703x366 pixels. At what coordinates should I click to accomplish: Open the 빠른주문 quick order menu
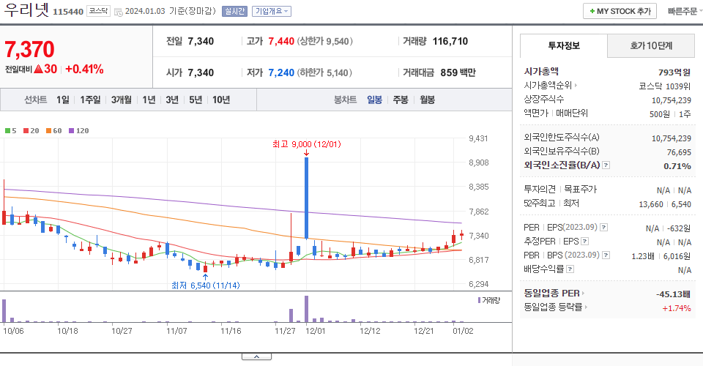pyautogui.click(x=684, y=11)
